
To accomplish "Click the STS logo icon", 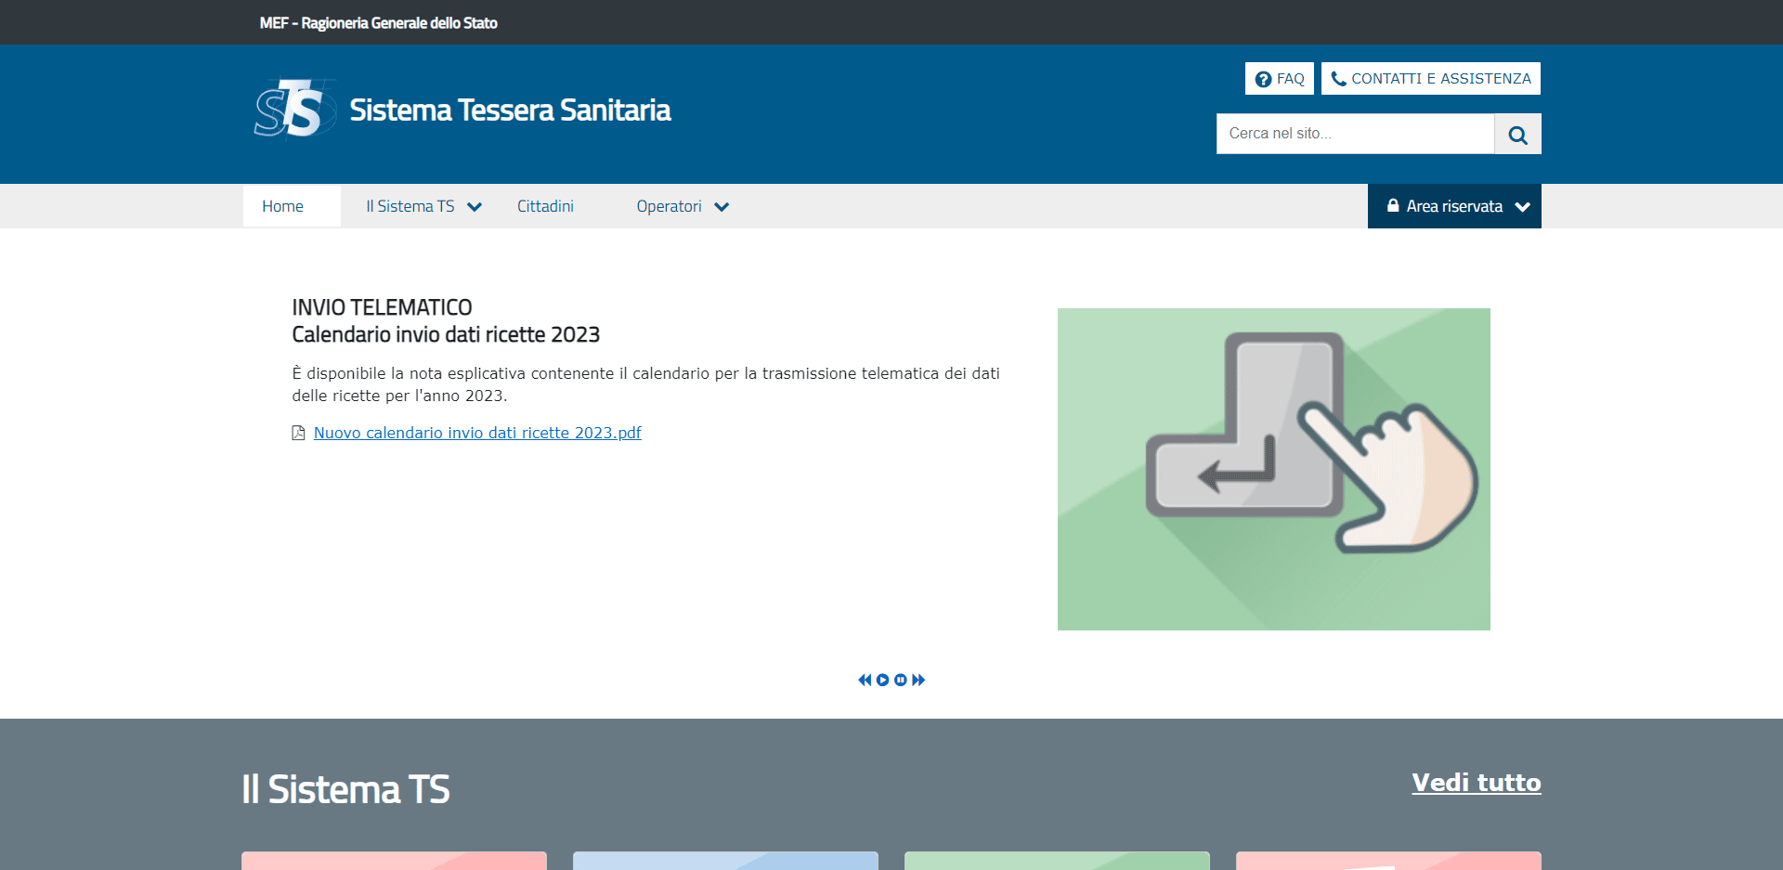I will [293, 109].
